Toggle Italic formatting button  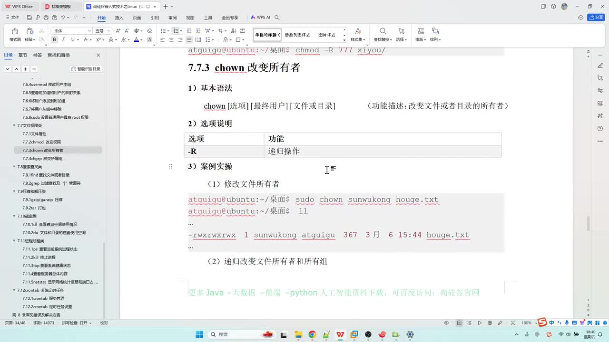[x=62, y=40]
